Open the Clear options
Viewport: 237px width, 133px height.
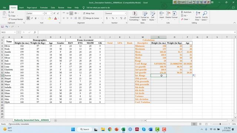[185, 19]
